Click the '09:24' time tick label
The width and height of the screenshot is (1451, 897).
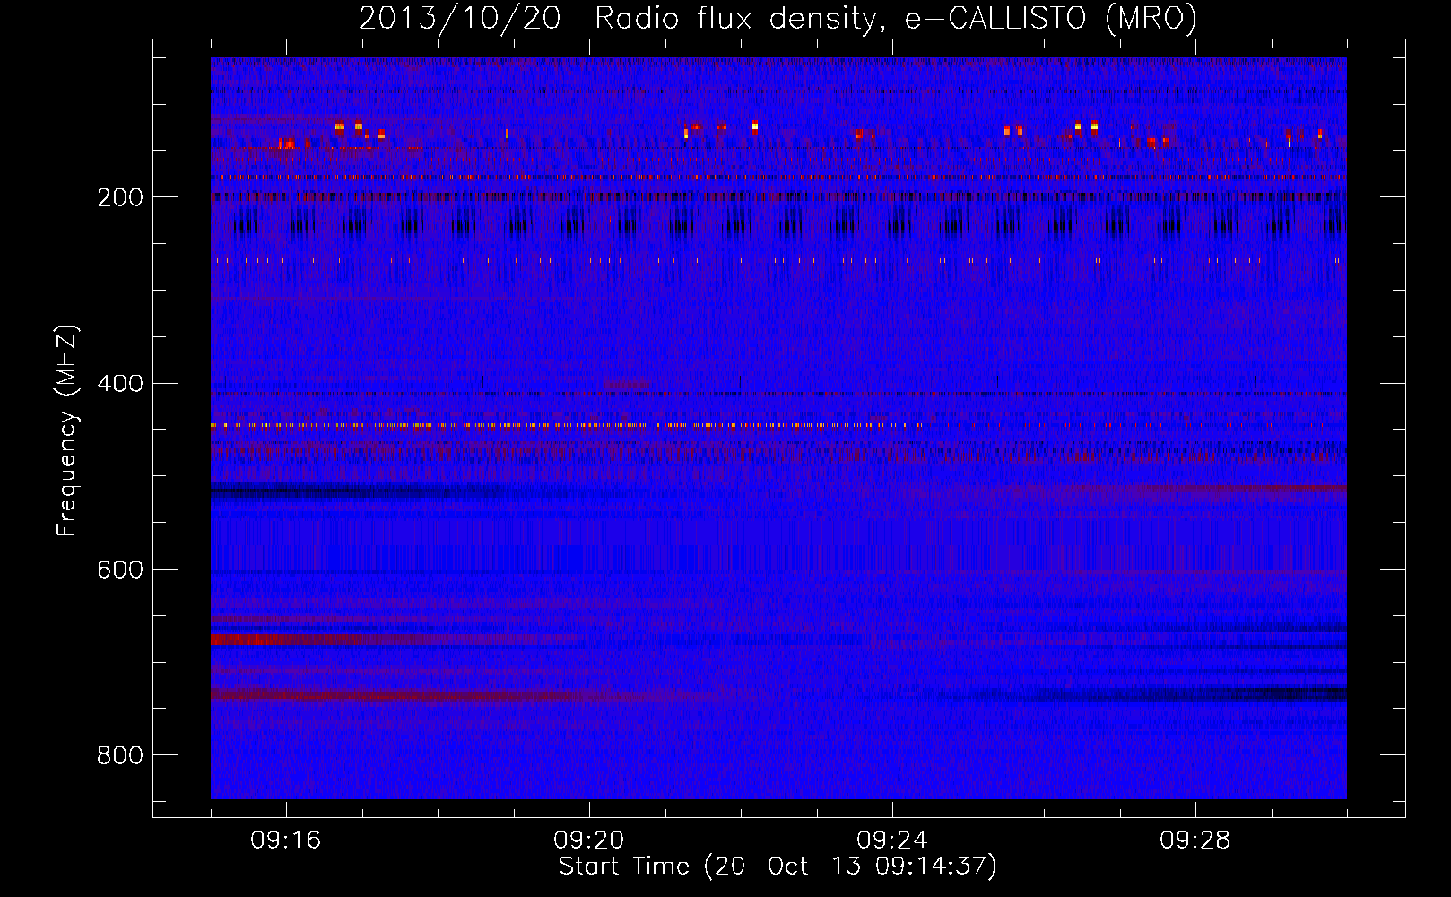[x=892, y=840]
